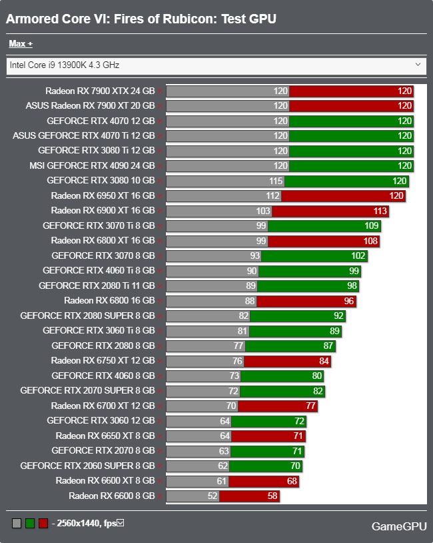The height and width of the screenshot is (543, 433).
Task: Click the gray legend swatch
Action: [x=17, y=523]
